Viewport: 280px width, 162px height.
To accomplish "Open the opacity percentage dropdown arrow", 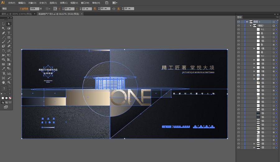I will pos(41,9).
